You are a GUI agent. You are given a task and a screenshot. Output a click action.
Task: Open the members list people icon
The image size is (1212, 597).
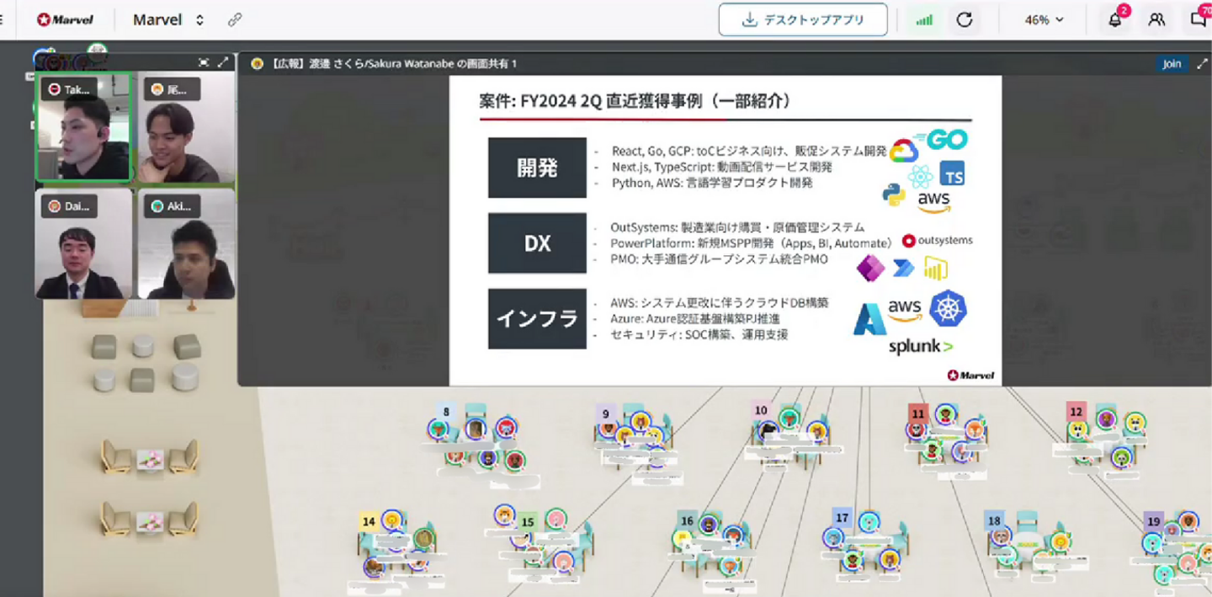pyautogui.click(x=1156, y=19)
